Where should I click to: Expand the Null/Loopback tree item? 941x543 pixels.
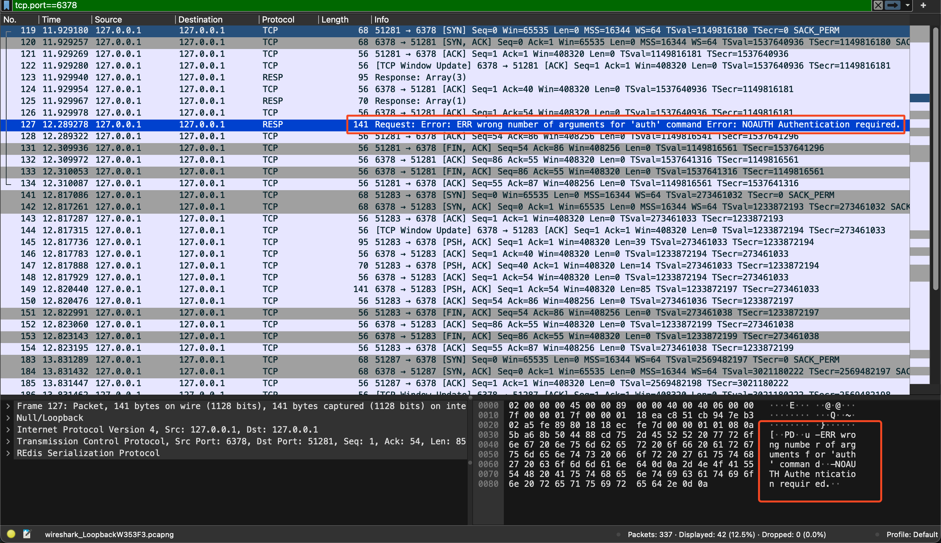point(8,418)
